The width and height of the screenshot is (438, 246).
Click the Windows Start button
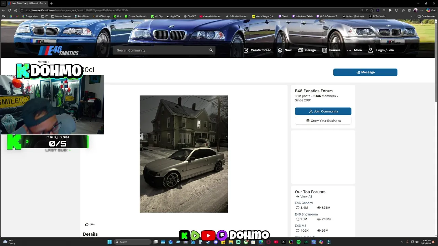coord(109,242)
